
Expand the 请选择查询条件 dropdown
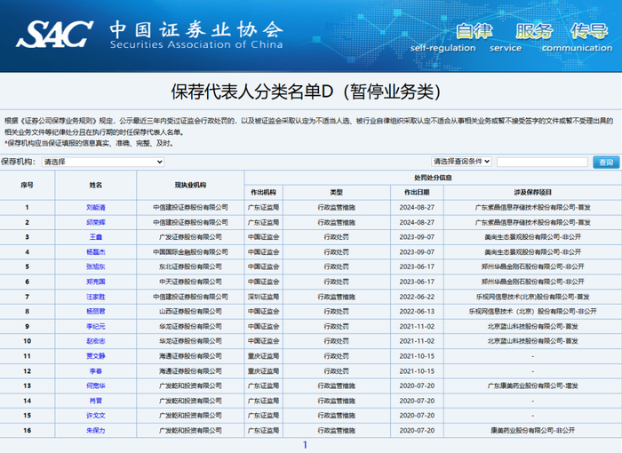460,162
